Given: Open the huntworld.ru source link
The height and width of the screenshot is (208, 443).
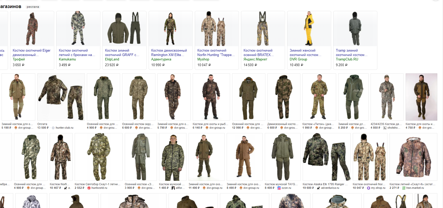Looking at the screenshot, I should pos(99,188).
